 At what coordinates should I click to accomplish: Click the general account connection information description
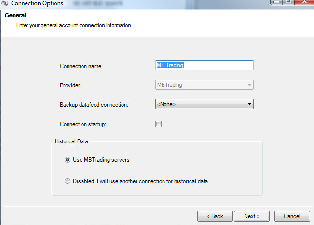74,25
